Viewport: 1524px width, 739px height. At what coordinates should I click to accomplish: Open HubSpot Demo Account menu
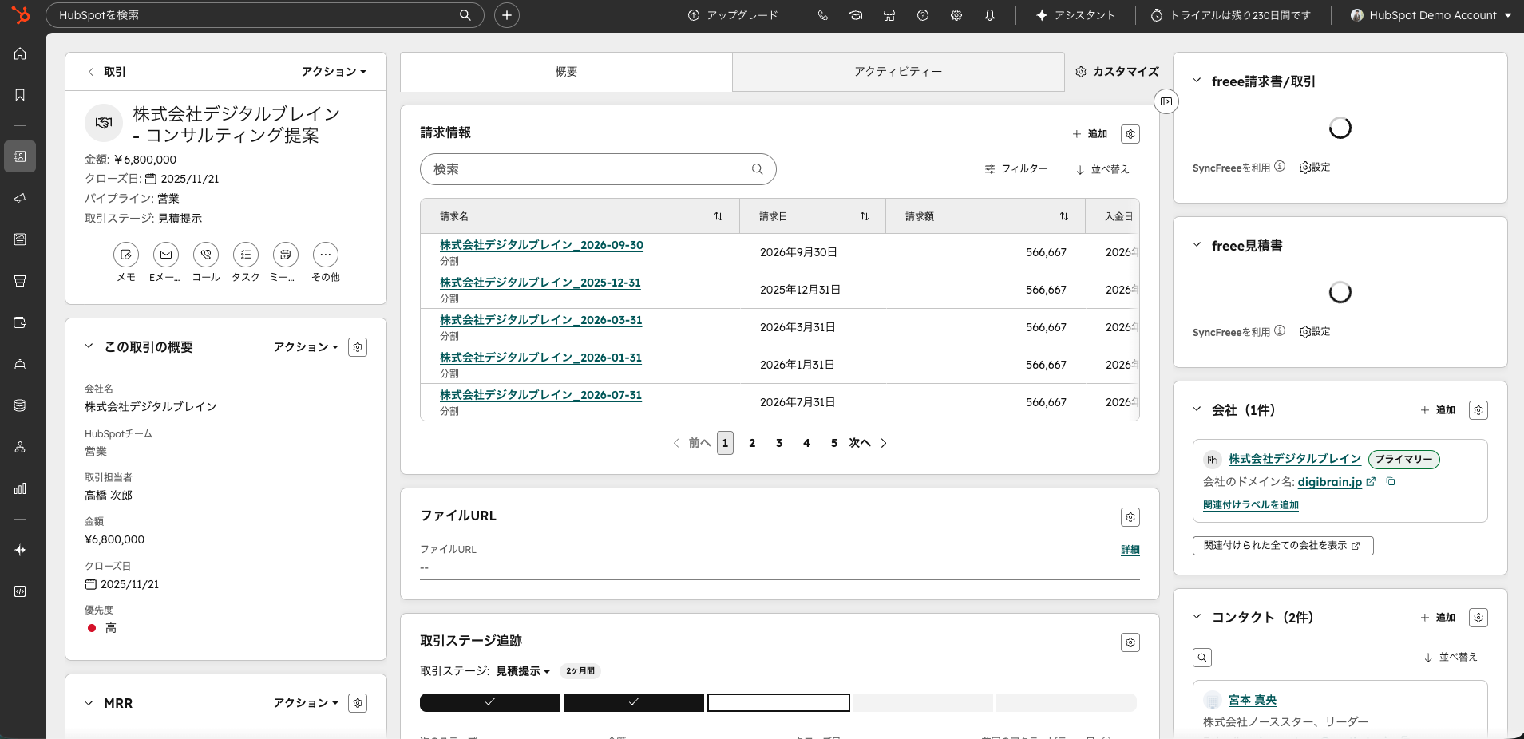point(1431,15)
